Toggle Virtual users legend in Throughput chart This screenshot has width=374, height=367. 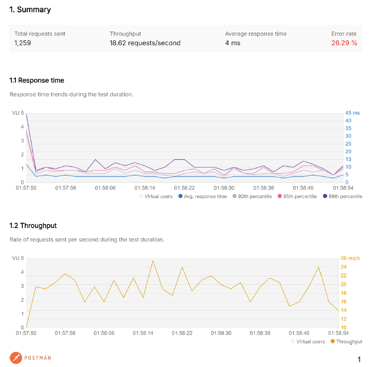tap(308, 341)
